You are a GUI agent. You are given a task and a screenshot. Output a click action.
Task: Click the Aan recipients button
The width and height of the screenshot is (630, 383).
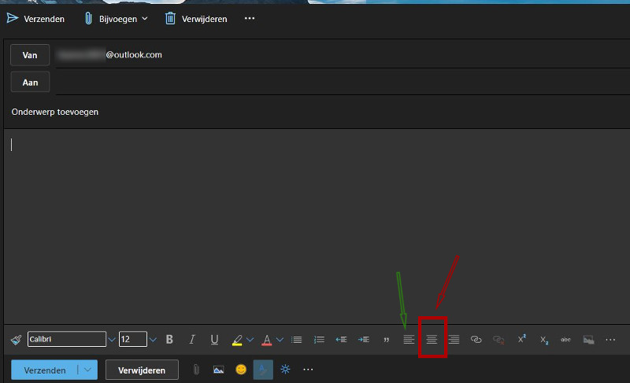pos(31,82)
